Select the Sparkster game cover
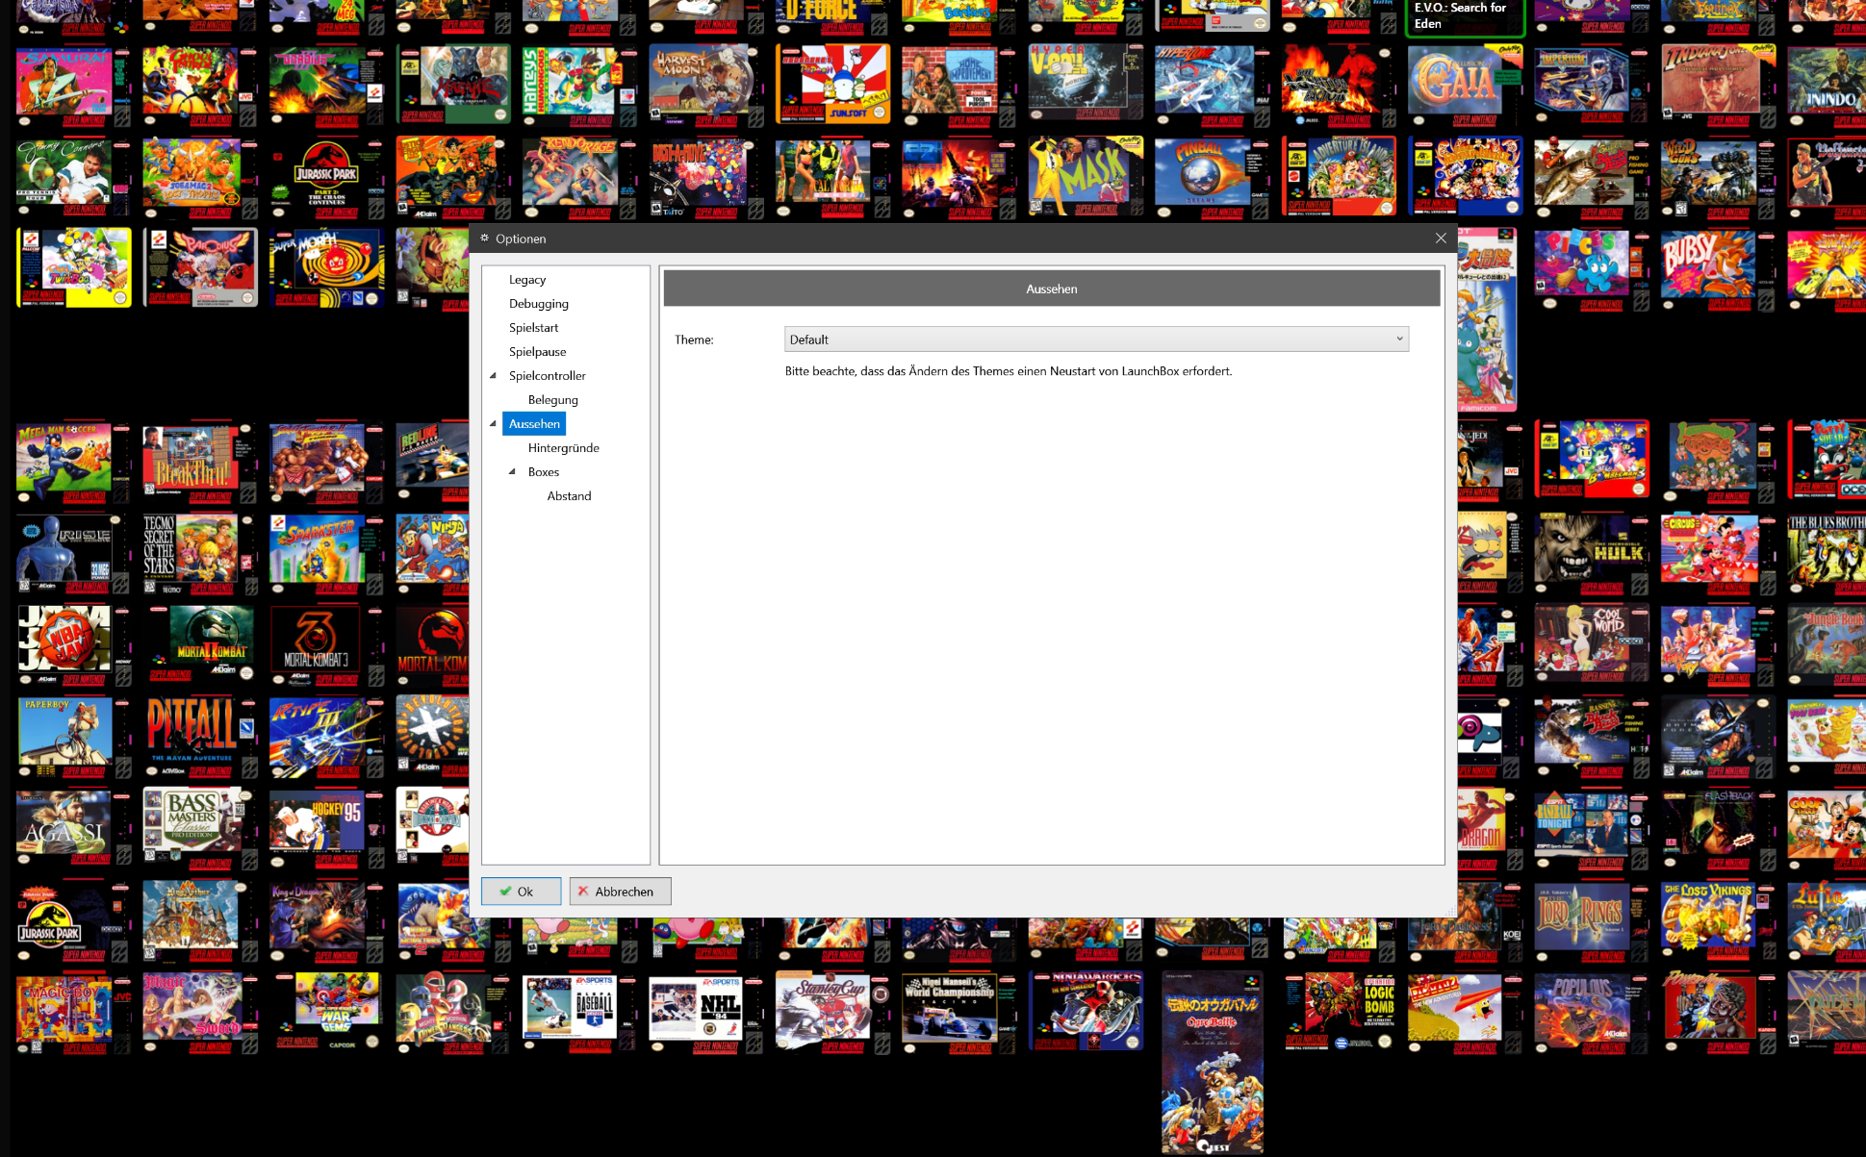 click(326, 553)
